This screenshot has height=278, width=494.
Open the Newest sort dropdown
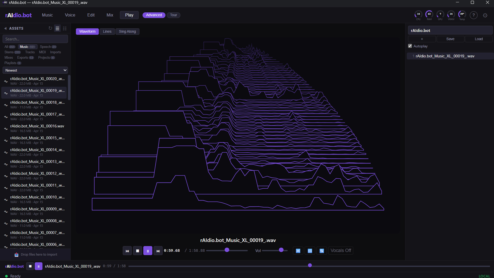[35, 70]
